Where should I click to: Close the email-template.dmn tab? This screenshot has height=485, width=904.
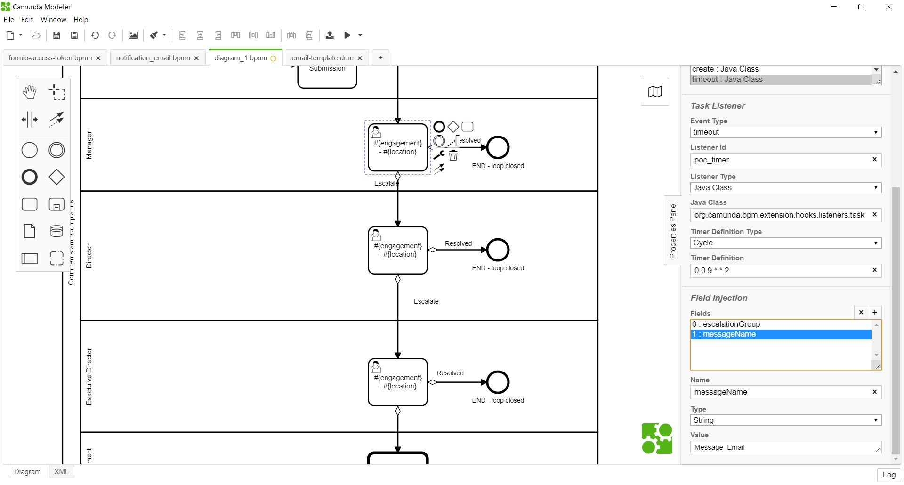[360, 58]
